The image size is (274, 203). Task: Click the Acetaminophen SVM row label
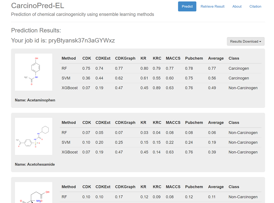66,78
